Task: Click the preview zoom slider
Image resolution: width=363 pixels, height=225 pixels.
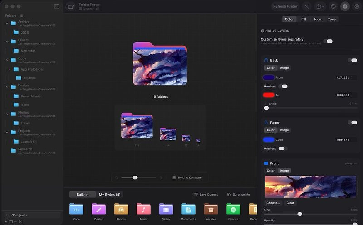Action: pos(138,177)
